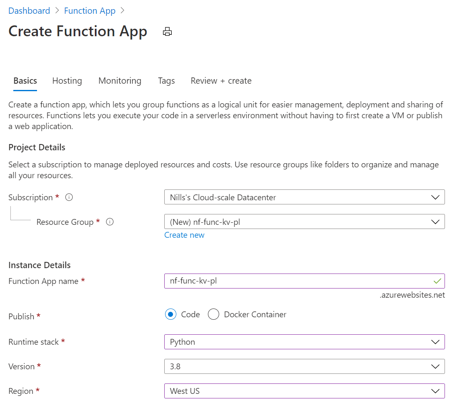Click the info icon next to Subscription
Screen dimensions: 462x408
pos(69,197)
